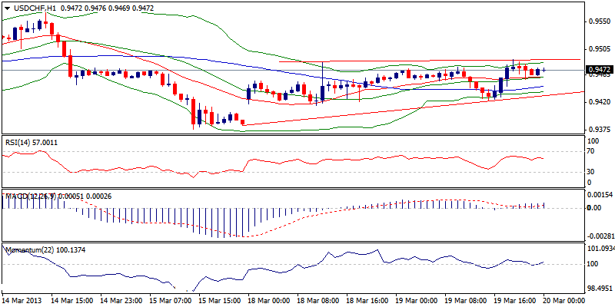Click the 20 Mar 00:00 time label
615x307 pixels.
[563, 300]
